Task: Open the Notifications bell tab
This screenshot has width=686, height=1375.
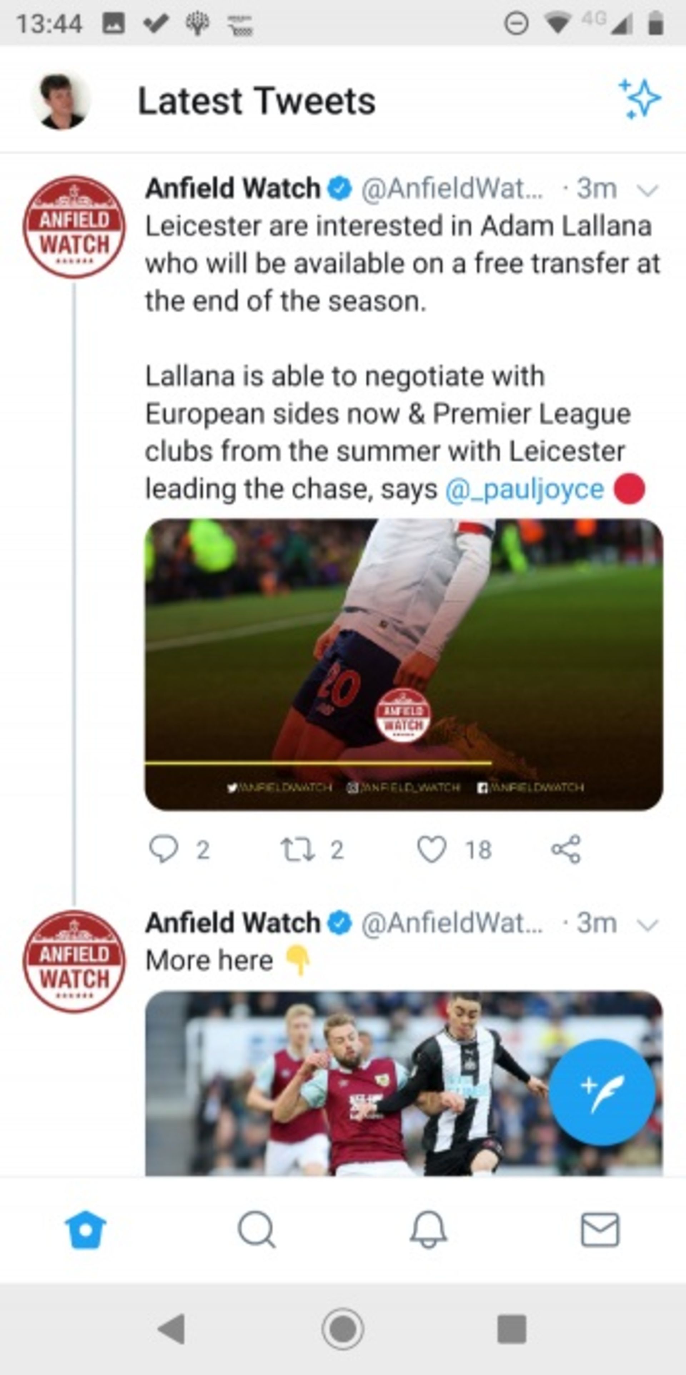Action: click(428, 1230)
